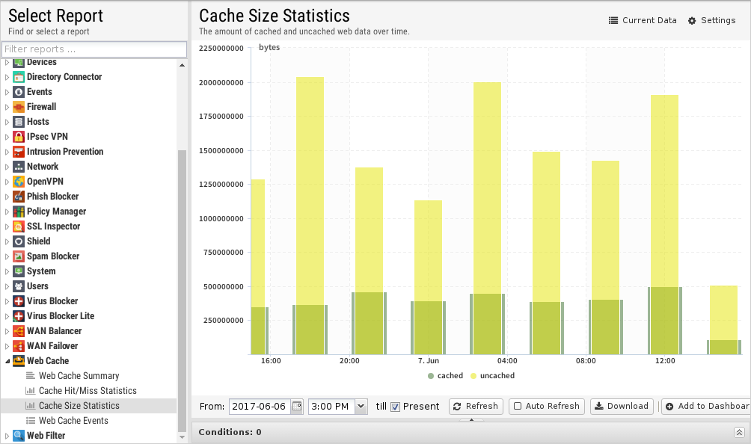Screen dimensions: 751x444
Task: Collapse the Web Cache tree node
Action: (x=7, y=361)
